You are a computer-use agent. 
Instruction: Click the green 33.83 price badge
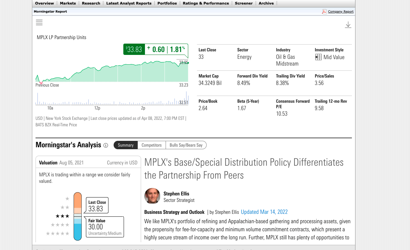coord(134,49)
